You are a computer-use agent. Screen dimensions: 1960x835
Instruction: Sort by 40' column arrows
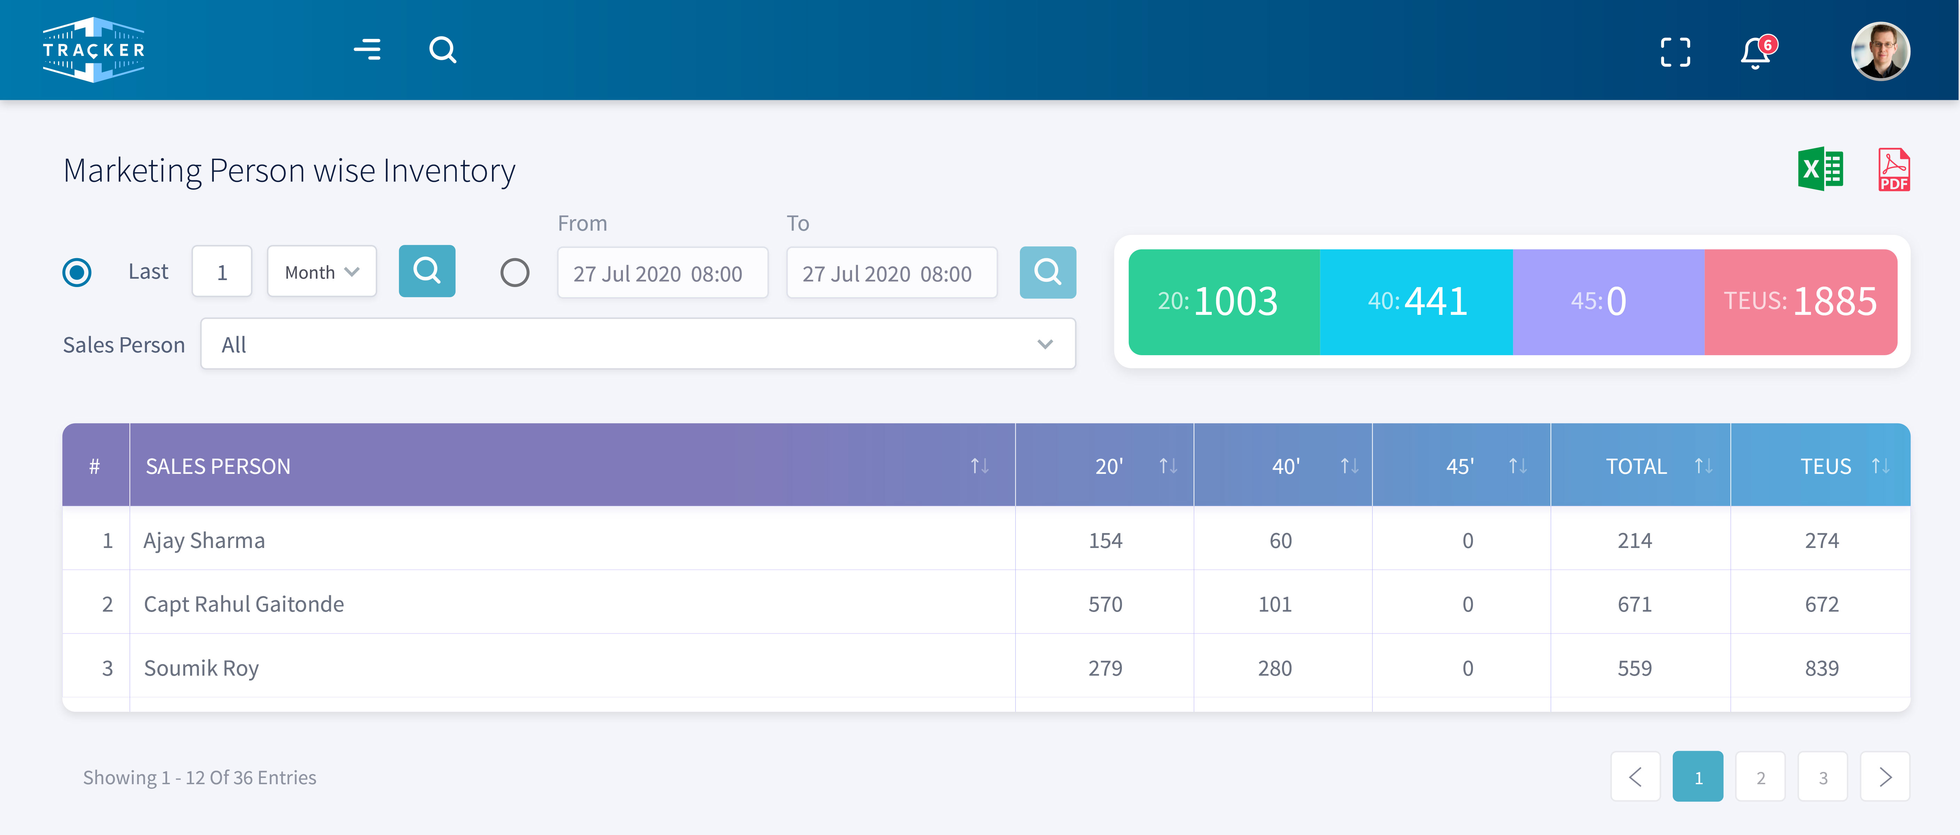click(x=1350, y=466)
